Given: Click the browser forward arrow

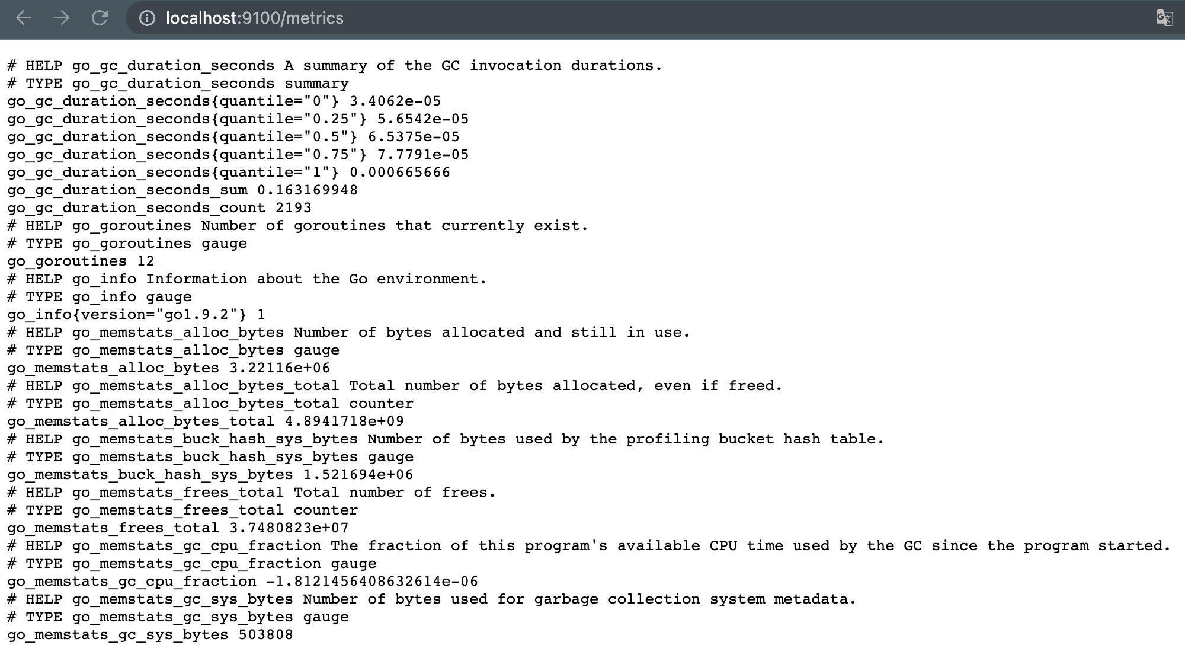Looking at the screenshot, I should (x=62, y=18).
